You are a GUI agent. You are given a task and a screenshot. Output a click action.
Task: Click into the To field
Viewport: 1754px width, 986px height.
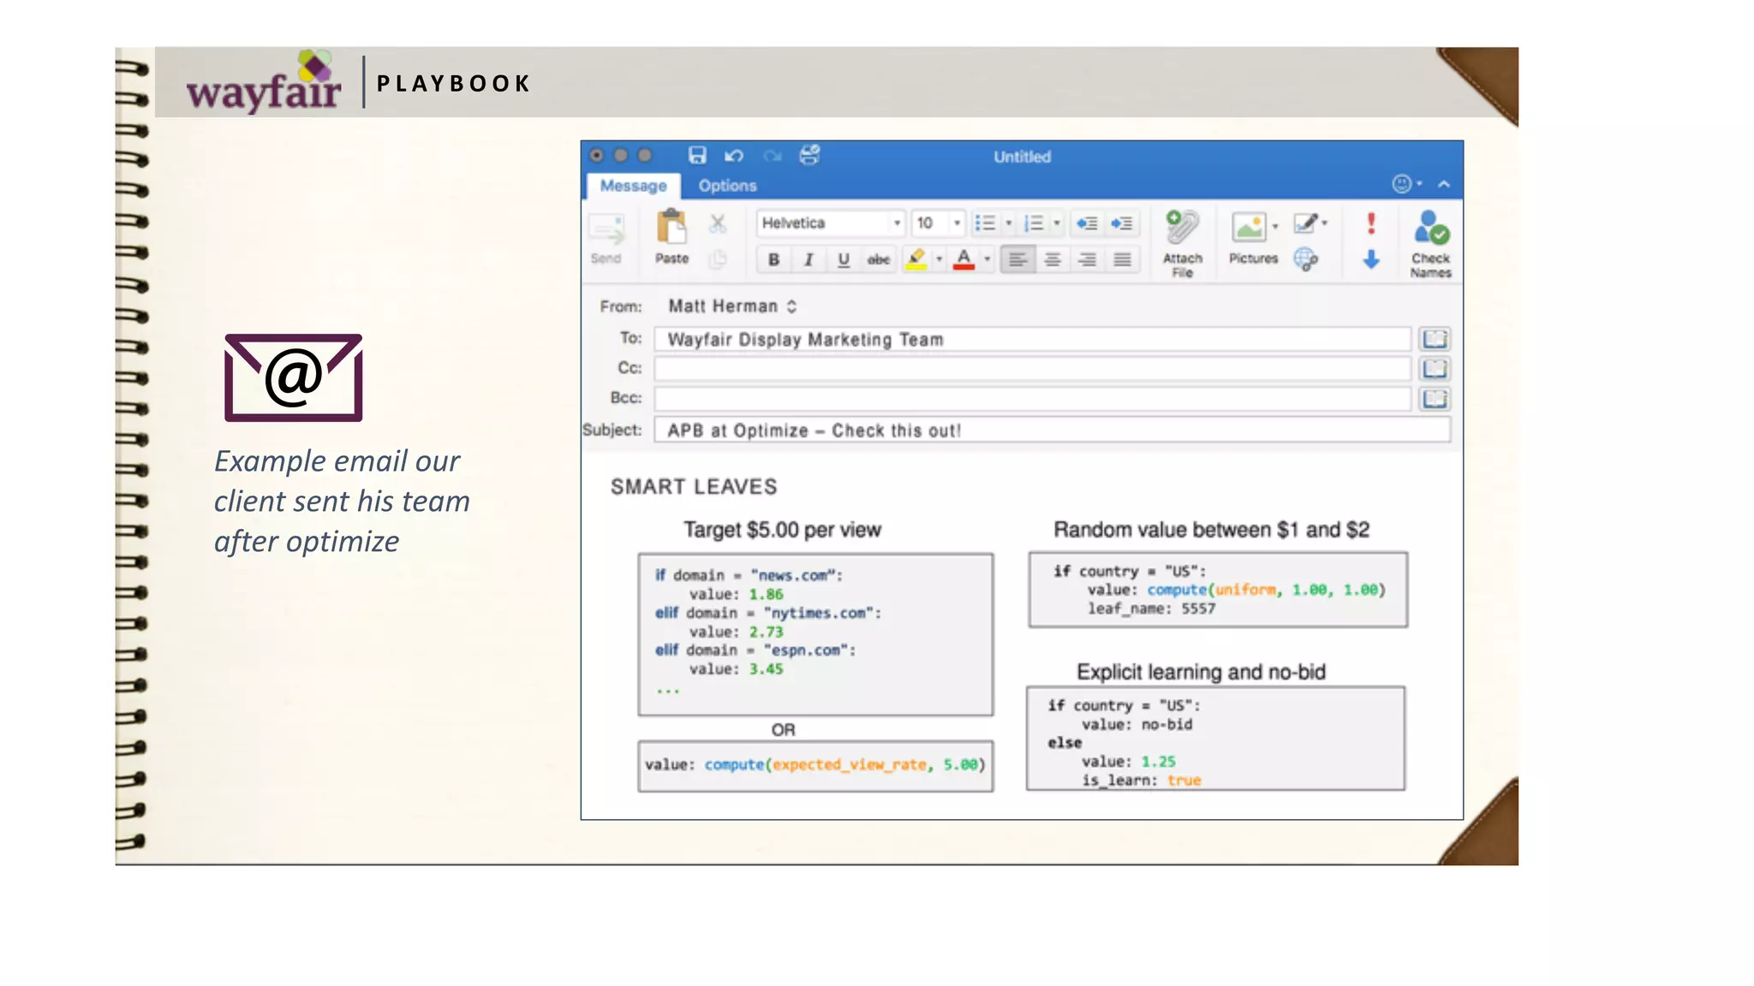pos(1032,339)
